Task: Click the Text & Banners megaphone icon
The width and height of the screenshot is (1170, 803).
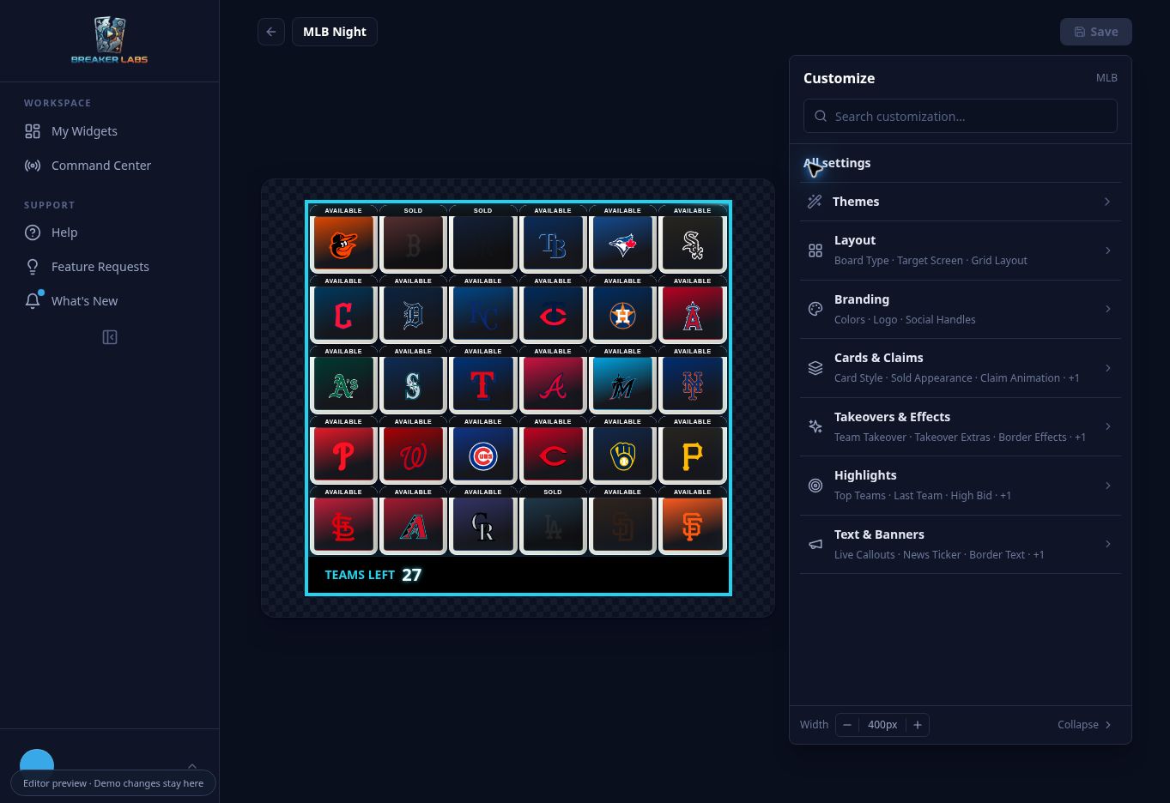Action: coord(815,544)
